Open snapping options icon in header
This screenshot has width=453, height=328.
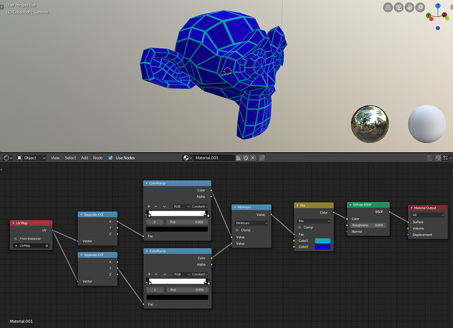click(447, 158)
